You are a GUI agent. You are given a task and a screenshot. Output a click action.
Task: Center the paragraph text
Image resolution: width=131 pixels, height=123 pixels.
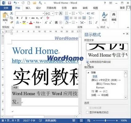point(71,18)
